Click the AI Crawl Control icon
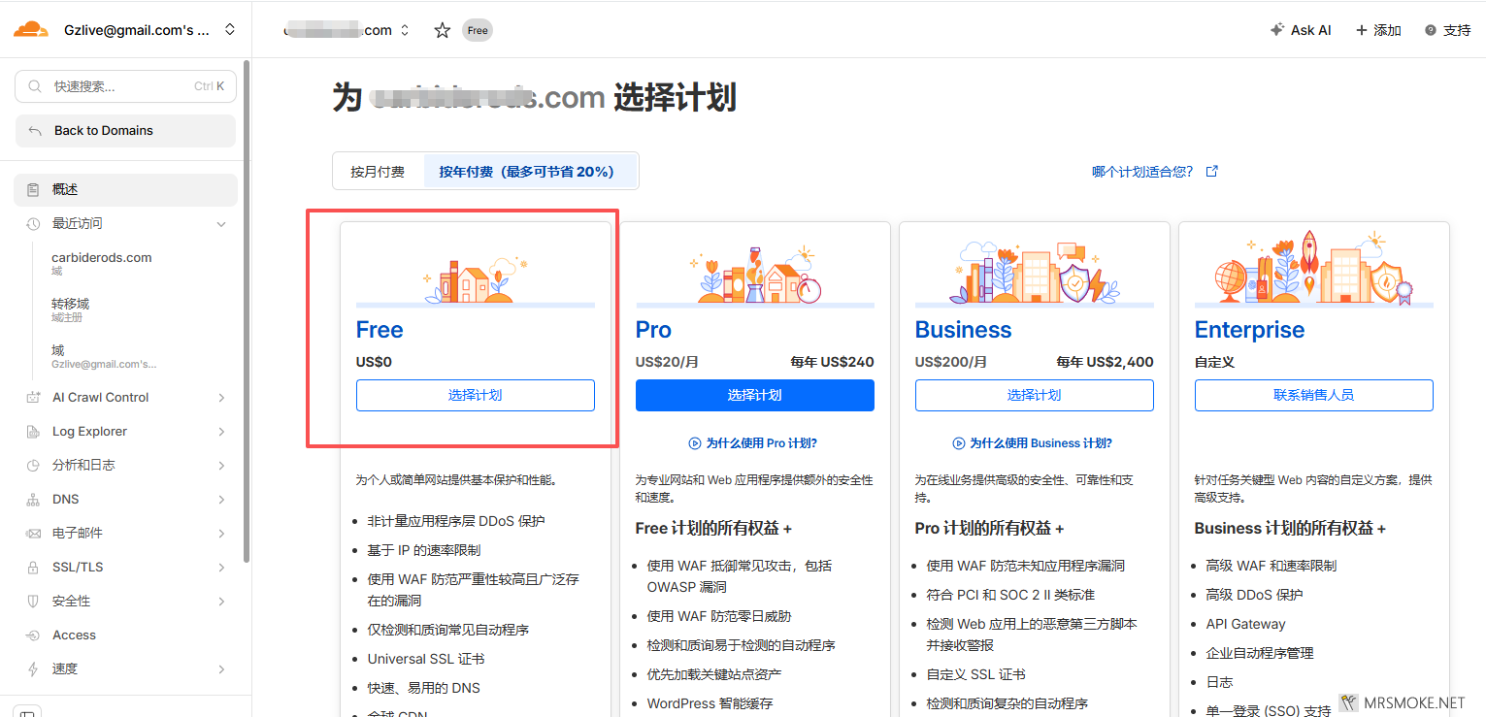The width and height of the screenshot is (1486, 717). click(33, 398)
